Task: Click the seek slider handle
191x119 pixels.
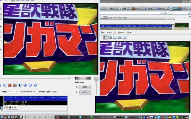Action: pyautogui.click(x=69, y=78)
